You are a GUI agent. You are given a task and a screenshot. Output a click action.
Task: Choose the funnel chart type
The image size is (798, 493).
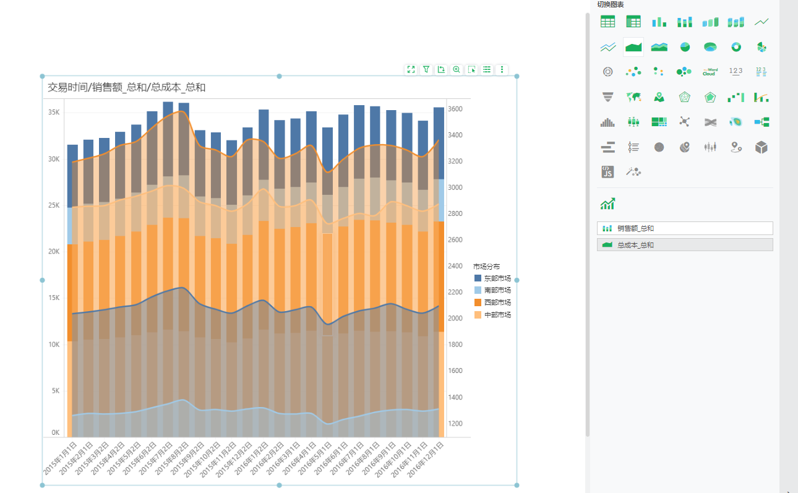coord(608,97)
